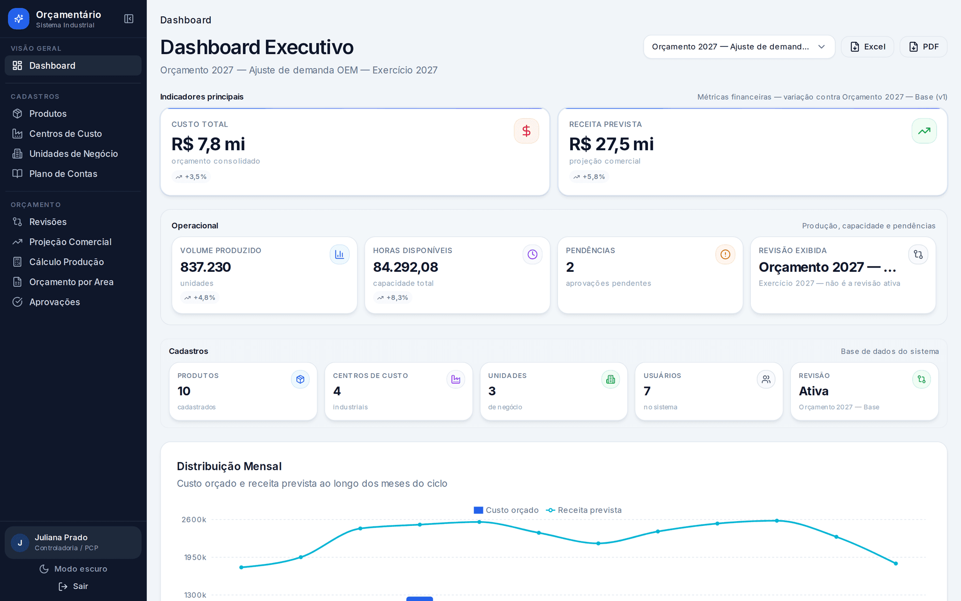Click the Unidades de Negócio building icon
This screenshot has width=961, height=601.
pyautogui.click(x=17, y=154)
